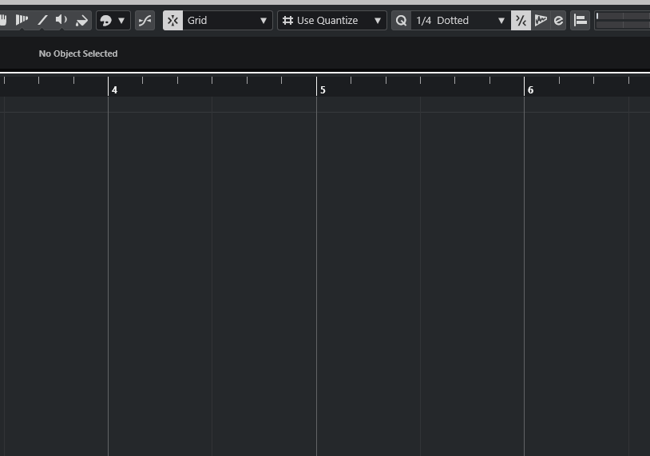Open the 1/4 Dotted quantize preset dropdown
This screenshot has height=456, width=650.
(461, 20)
